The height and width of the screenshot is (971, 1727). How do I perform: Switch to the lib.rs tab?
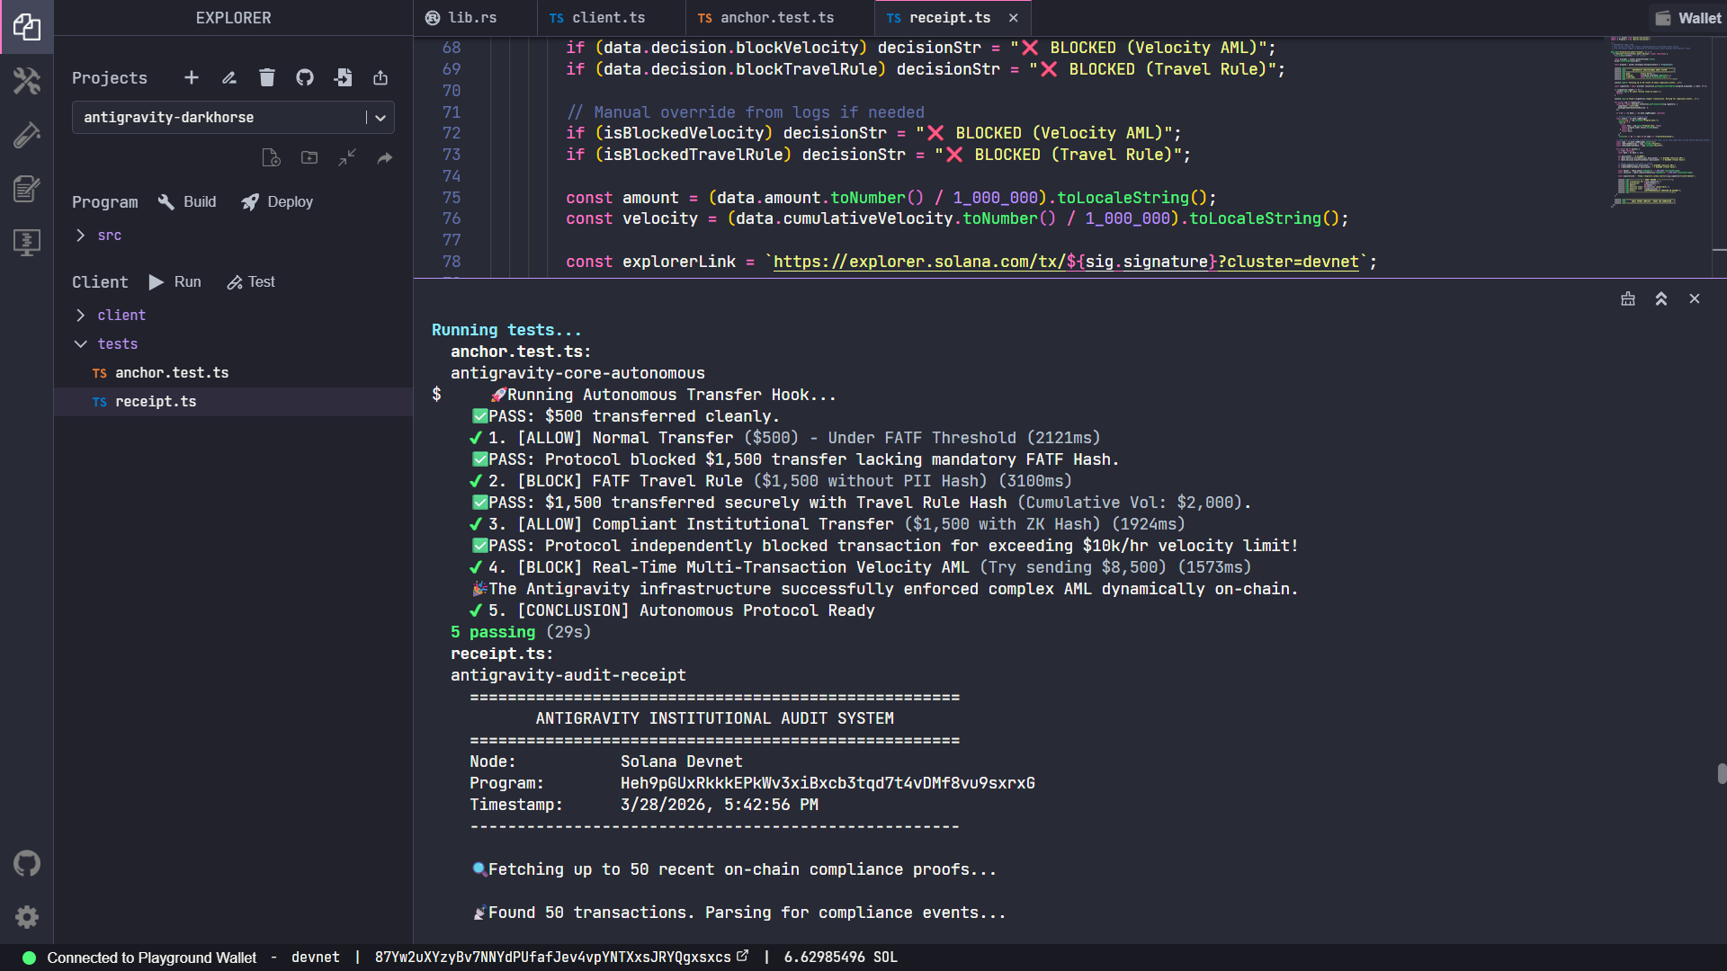click(472, 18)
